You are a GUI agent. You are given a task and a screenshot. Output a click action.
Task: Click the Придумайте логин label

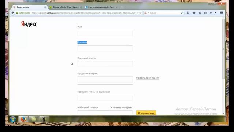point(87,58)
